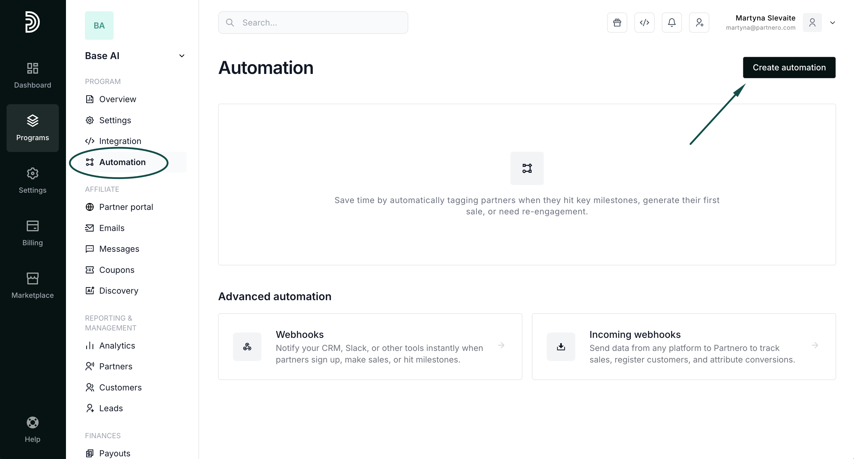Open user account dropdown chevron
The image size is (854, 459).
[x=832, y=23]
